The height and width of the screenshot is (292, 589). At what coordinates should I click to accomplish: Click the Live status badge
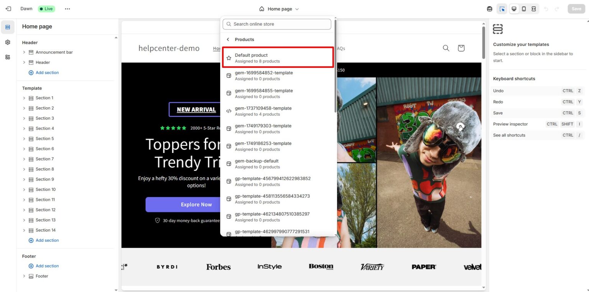coord(46,9)
